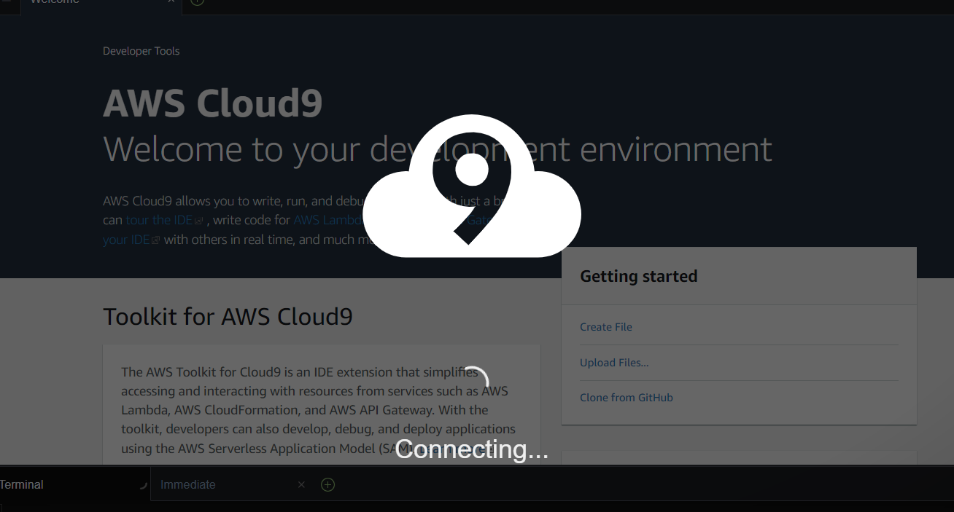954x512 pixels.
Task: Close the Immediate tab
Action: (301, 485)
